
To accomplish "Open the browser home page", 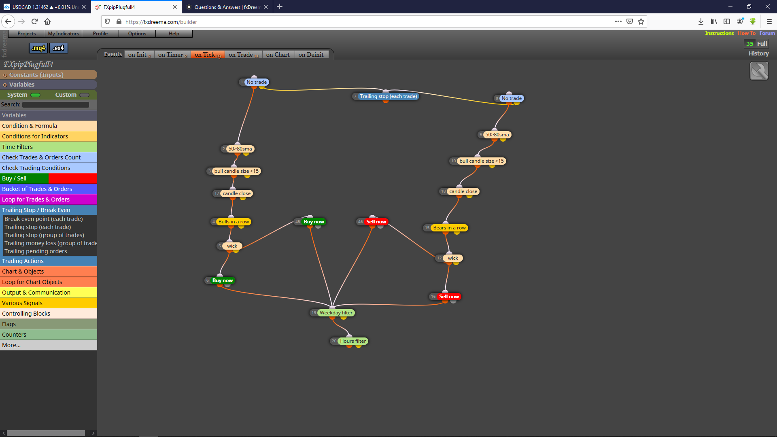I will [47, 21].
